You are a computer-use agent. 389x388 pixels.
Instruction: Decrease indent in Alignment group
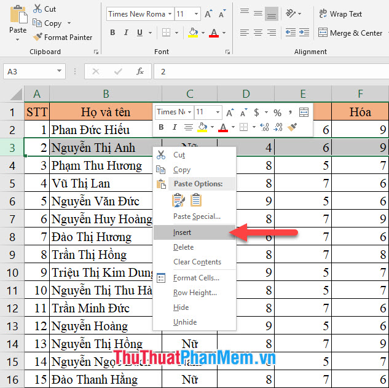click(291, 33)
